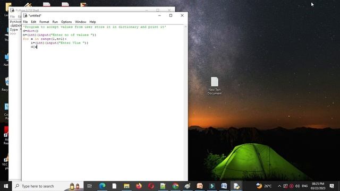
Task: Show hidden system tray icons
Action: [279, 186]
